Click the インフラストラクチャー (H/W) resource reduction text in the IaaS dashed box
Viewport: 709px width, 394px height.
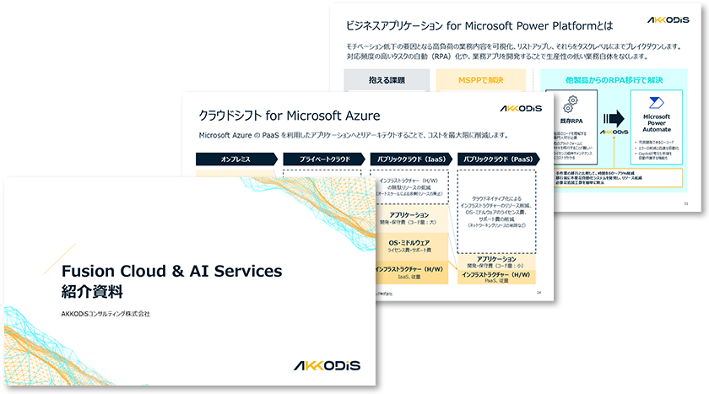[409, 187]
